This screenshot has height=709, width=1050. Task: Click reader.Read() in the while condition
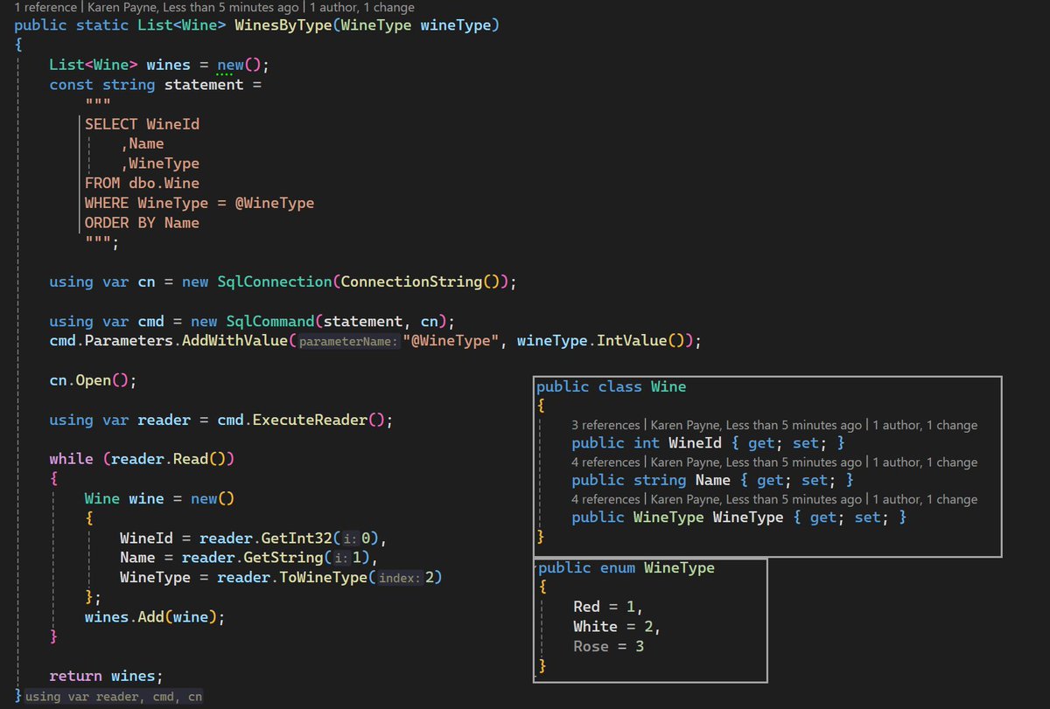coord(169,459)
